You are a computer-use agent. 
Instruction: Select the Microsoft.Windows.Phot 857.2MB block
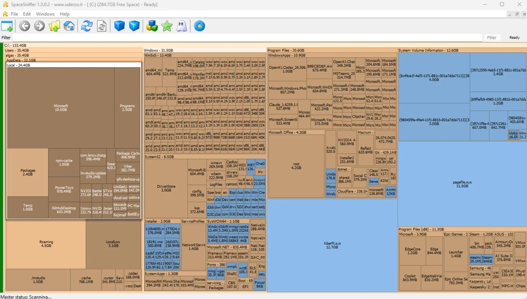pyautogui.click(x=287, y=90)
